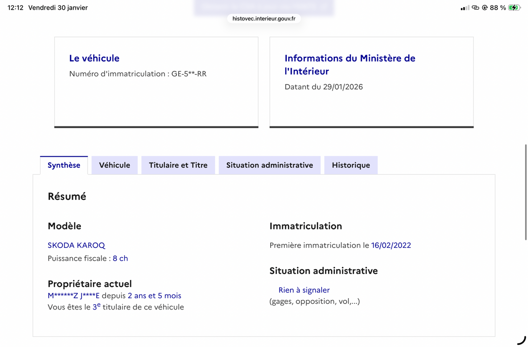Switch to Titulaire et Titre tab
This screenshot has width=528, height=347.
(178, 165)
